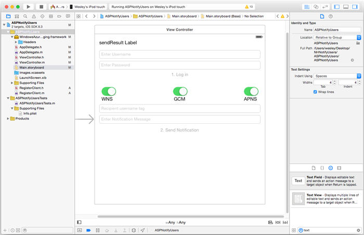
Task: Clear the library filter text
Action: click(358, 230)
